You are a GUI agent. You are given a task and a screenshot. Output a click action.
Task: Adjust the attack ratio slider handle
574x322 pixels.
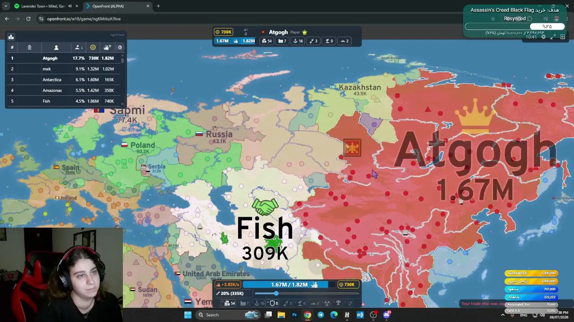point(276,293)
